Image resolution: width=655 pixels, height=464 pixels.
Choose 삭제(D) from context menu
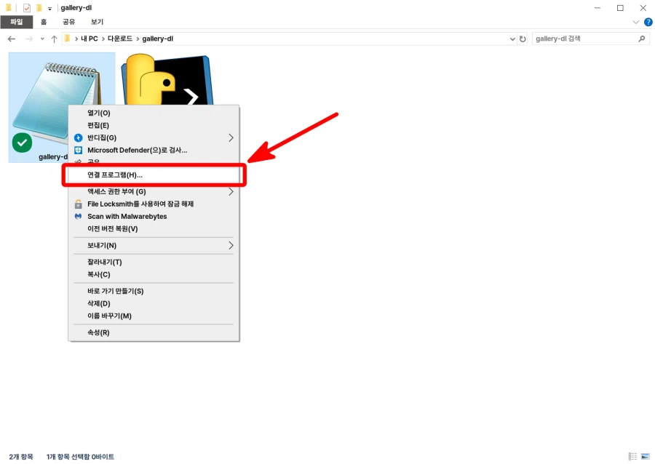[x=154, y=304]
